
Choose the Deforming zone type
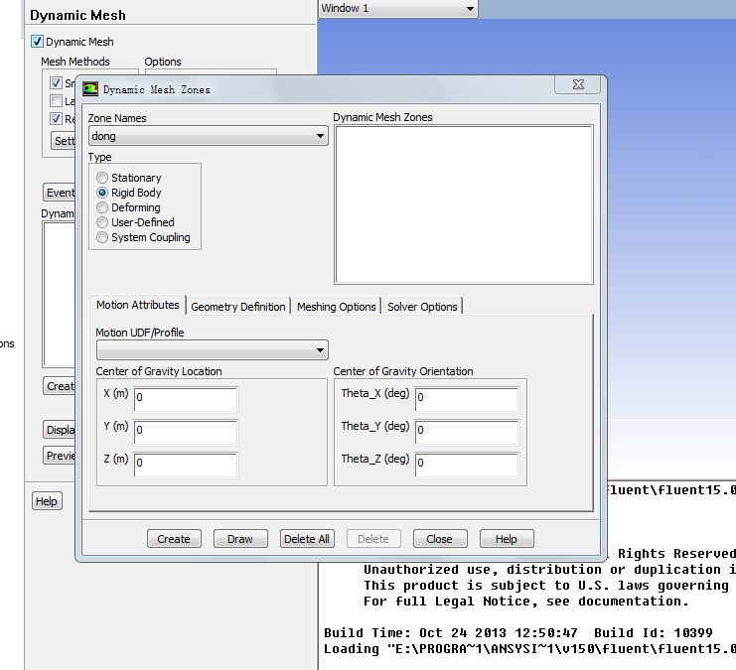(102, 207)
